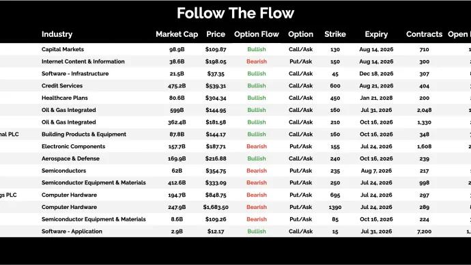The width and height of the screenshot is (471, 265).
Task: Click Bearish label in Electronic Components row
Action: 257,146
